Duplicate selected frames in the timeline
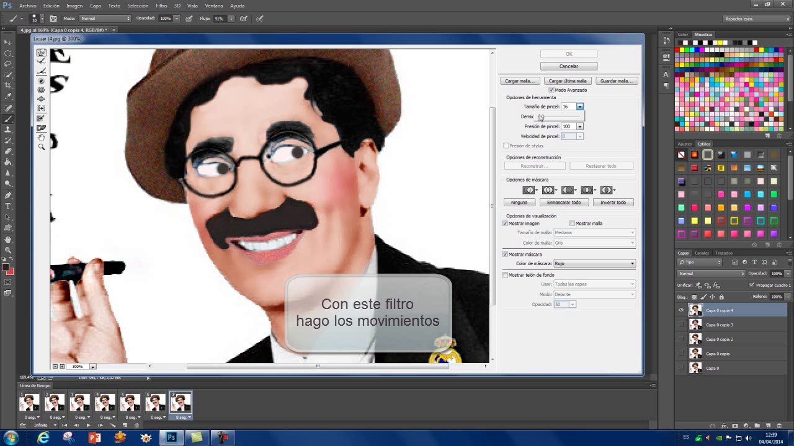 click(125, 426)
